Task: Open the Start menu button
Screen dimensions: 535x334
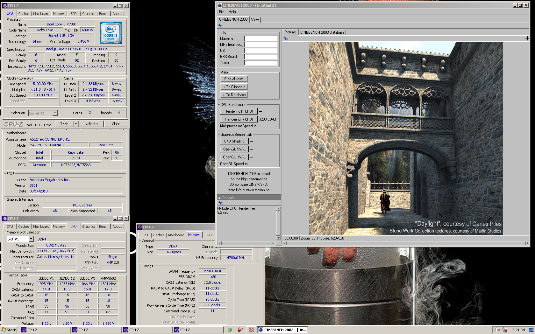Action: 9,330
